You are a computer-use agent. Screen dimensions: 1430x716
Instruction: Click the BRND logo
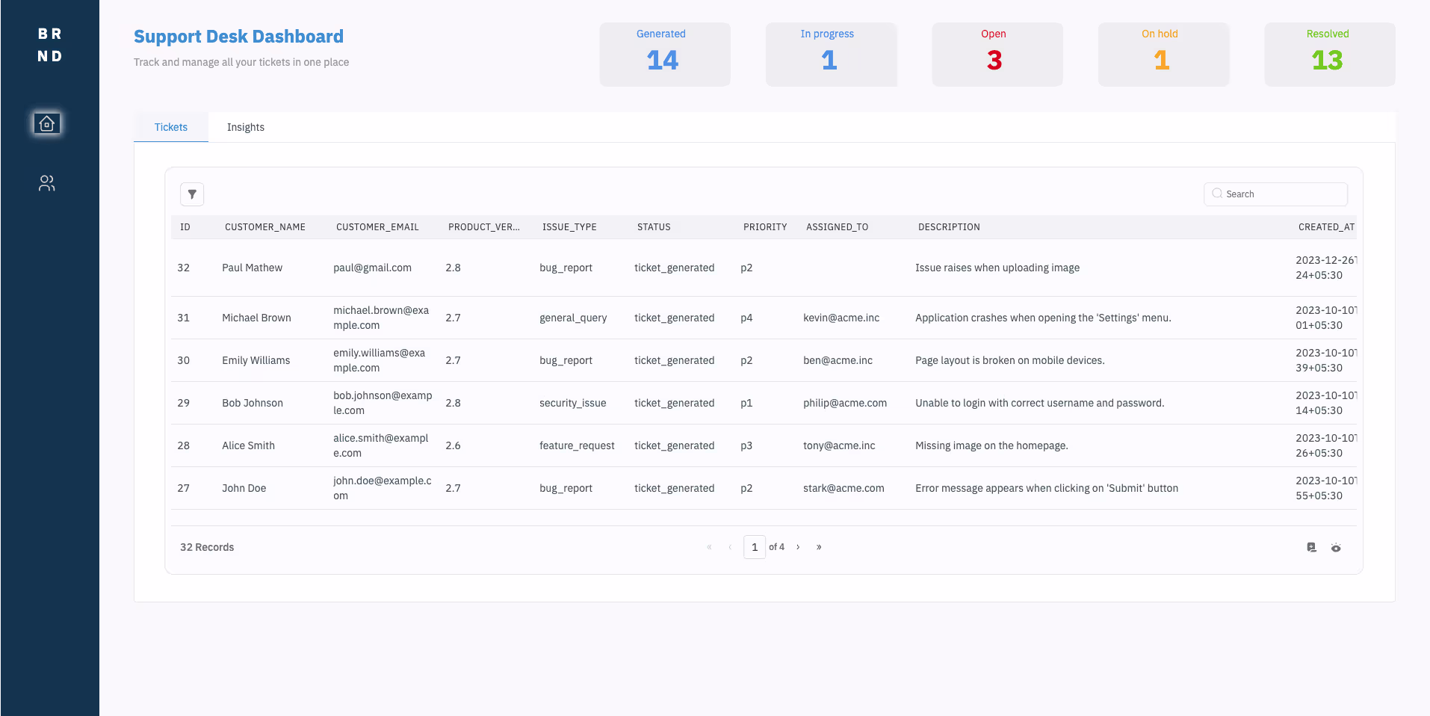49,45
